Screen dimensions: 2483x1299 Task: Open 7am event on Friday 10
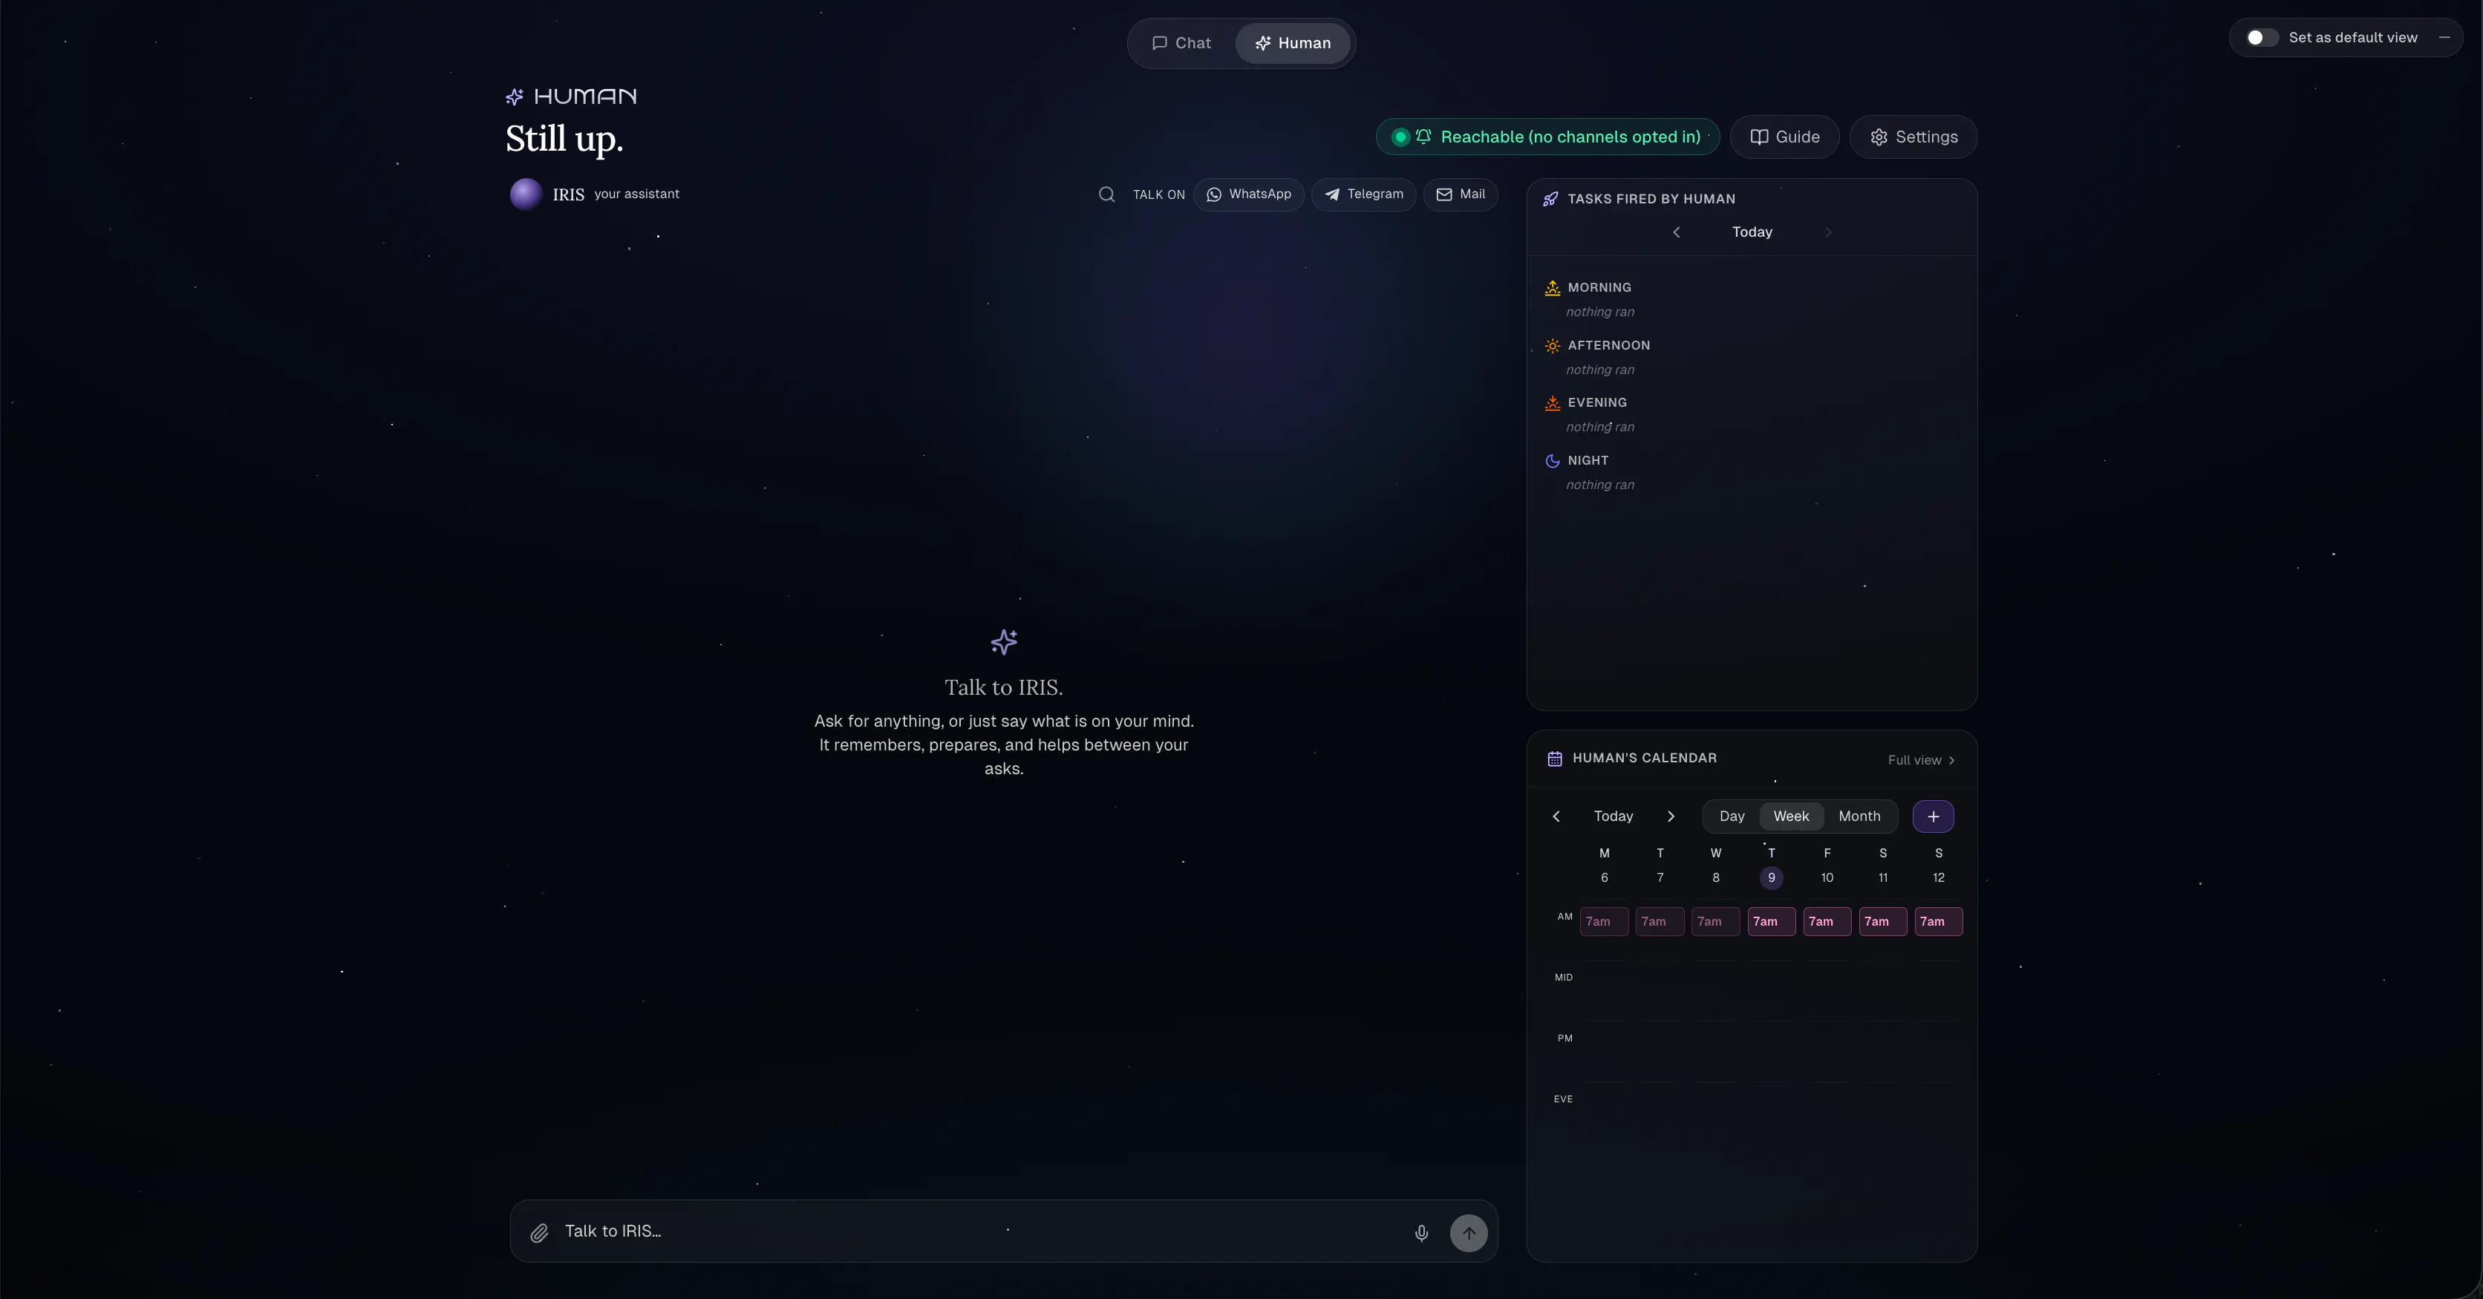click(1827, 921)
